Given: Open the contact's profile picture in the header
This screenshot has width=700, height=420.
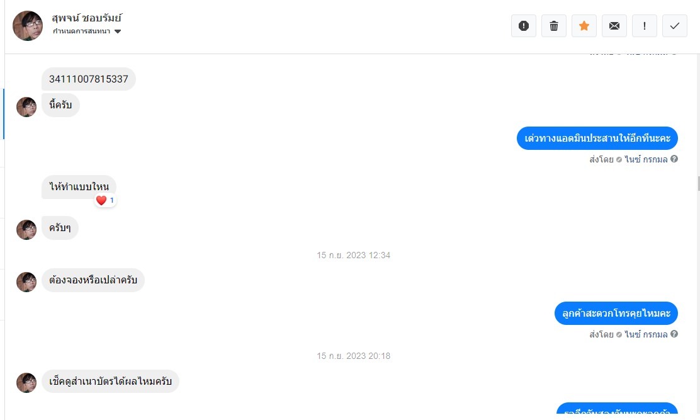Looking at the screenshot, I should pyautogui.click(x=28, y=26).
